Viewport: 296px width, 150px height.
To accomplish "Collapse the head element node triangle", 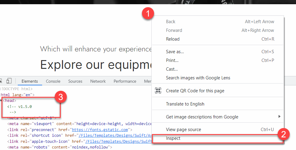I will 1,101.
